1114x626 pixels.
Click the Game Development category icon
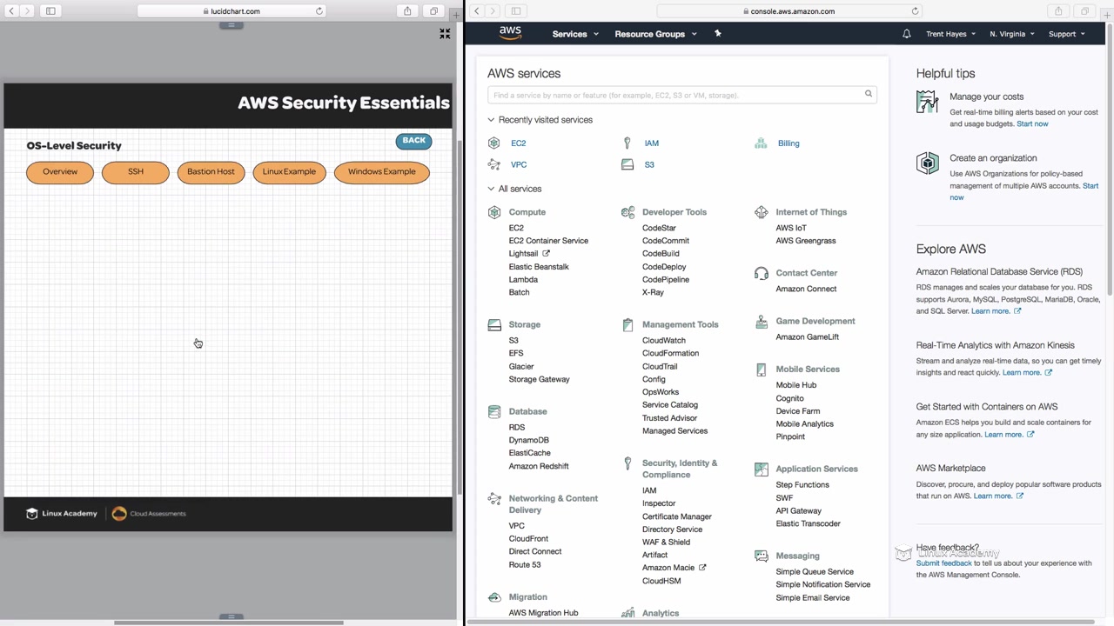pyautogui.click(x=762, y=321)
